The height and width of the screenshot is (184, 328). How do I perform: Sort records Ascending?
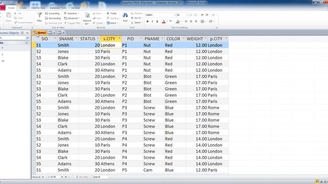pos(52,13)
